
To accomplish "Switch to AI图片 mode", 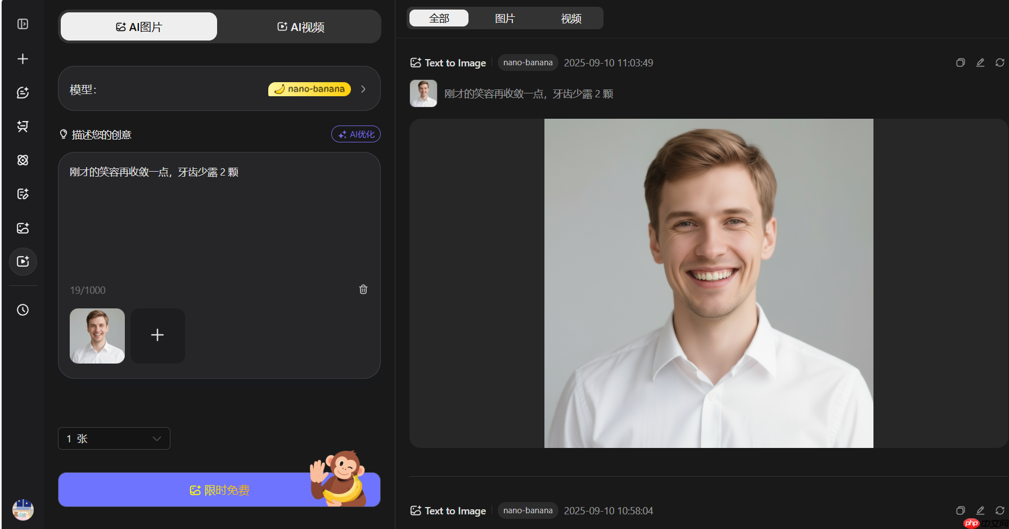I will coord(139,27).
